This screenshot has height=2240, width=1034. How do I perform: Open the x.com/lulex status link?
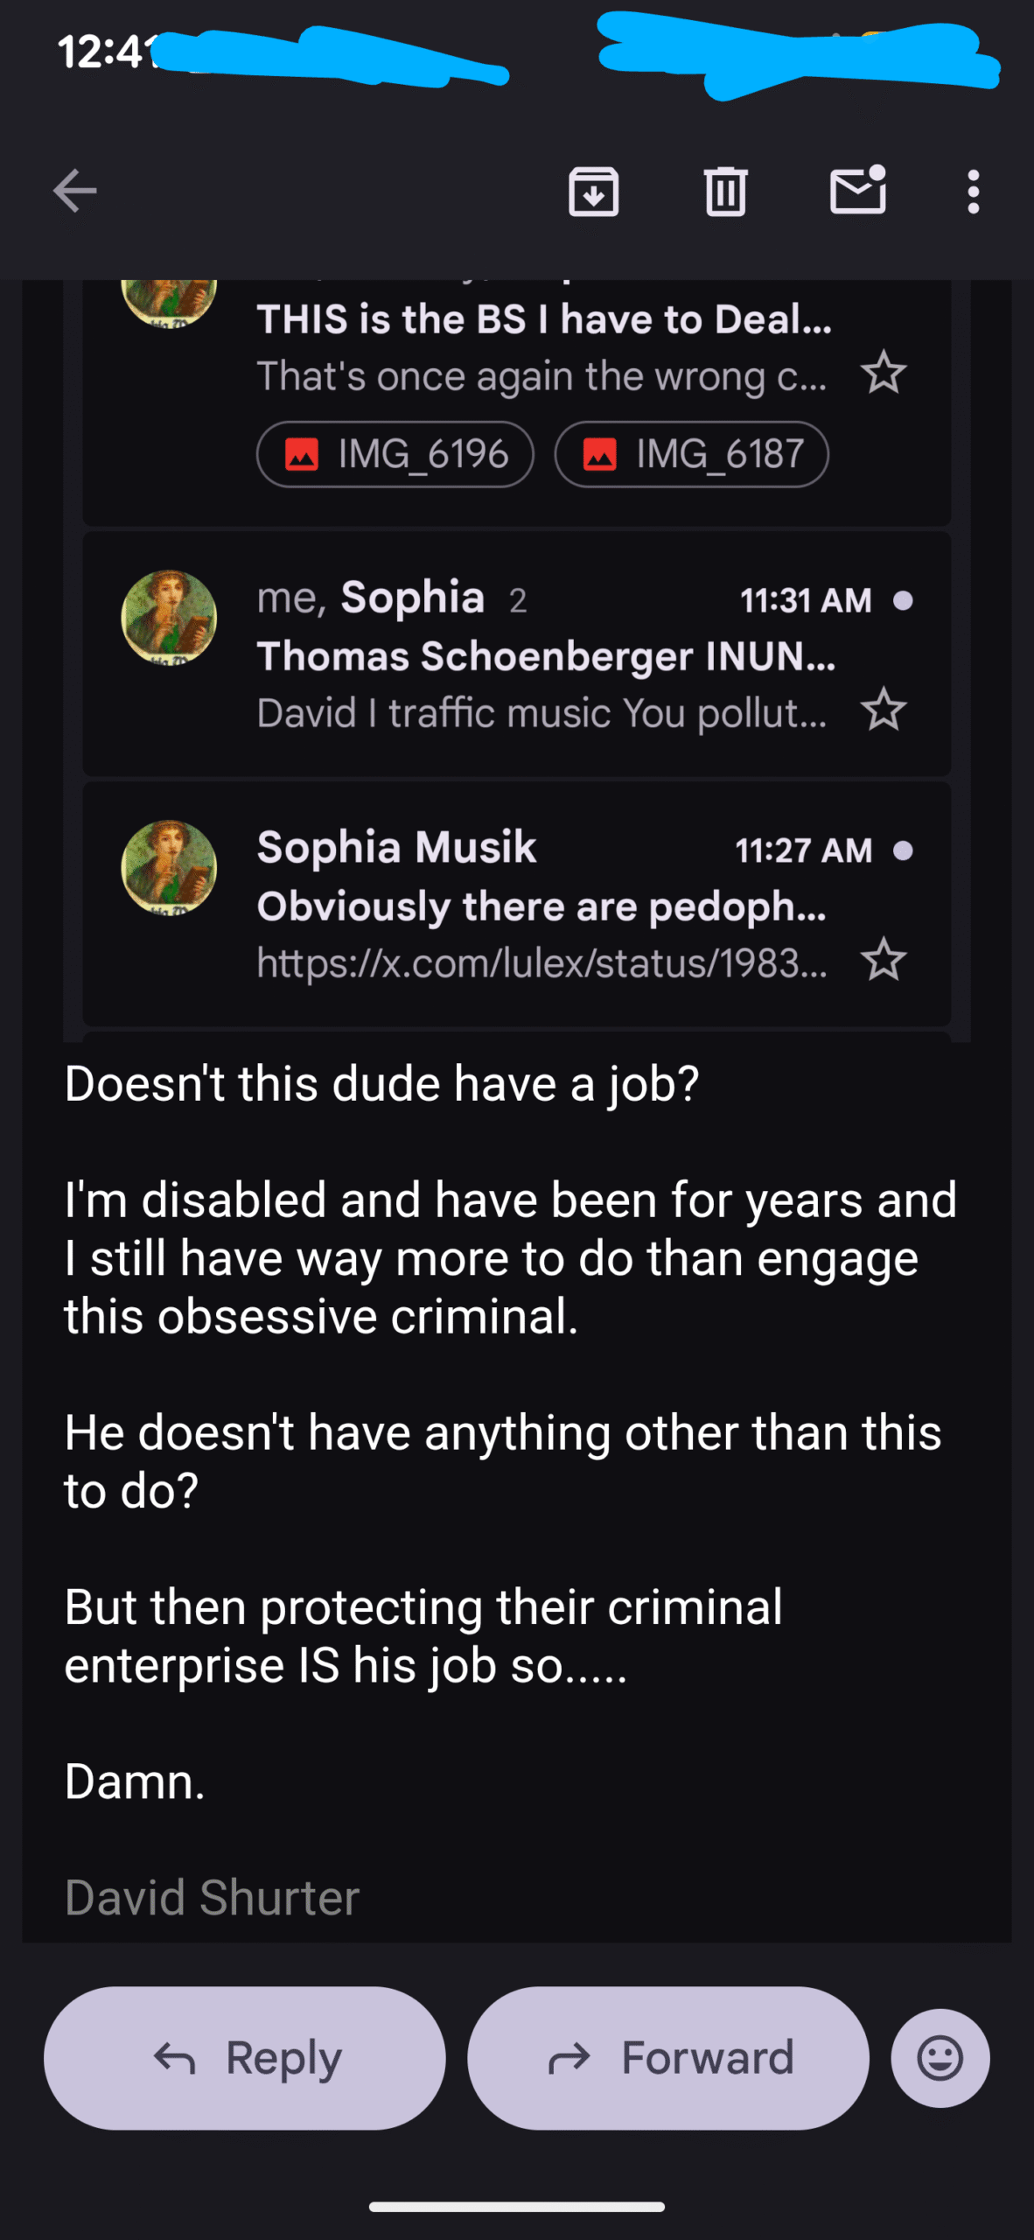click(541, 963)
